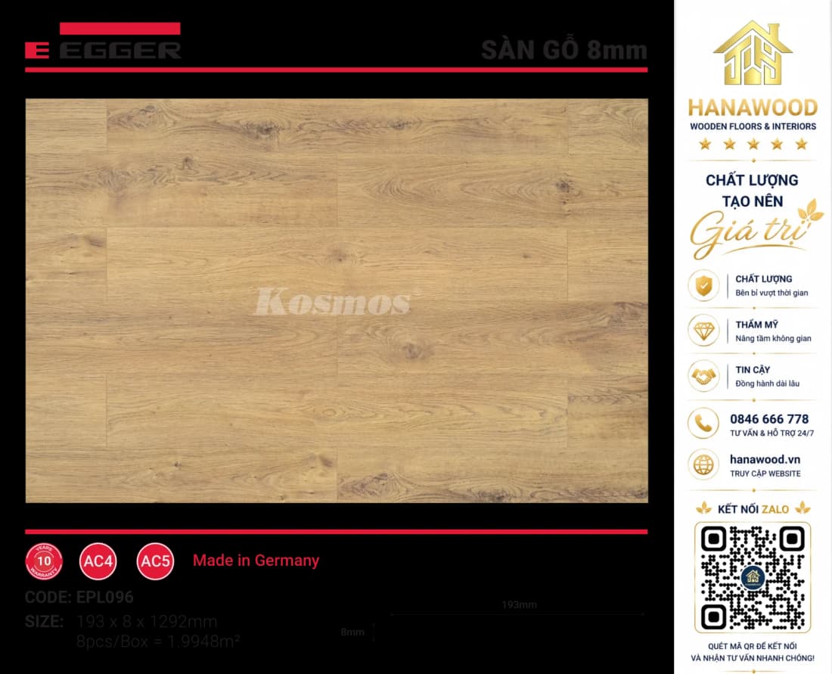
Task: Click the golden Hanawood house logo
Action: (753, 53)
